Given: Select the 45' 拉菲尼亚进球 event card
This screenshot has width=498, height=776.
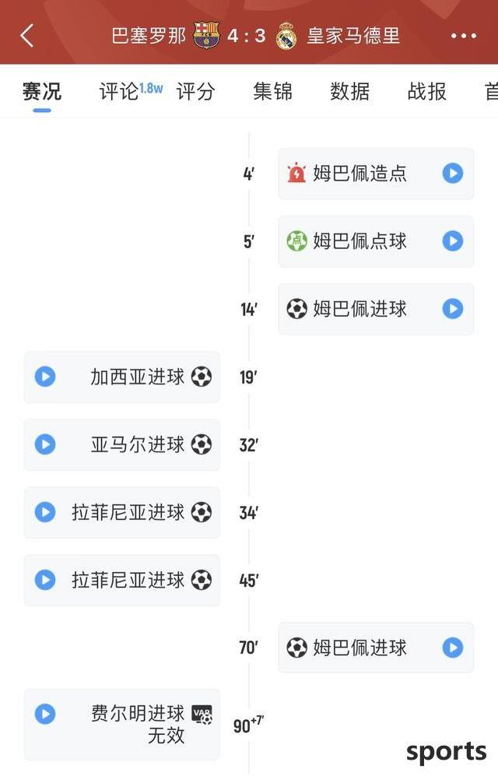Looking at the screenshot, I should [x=121, y=581].
